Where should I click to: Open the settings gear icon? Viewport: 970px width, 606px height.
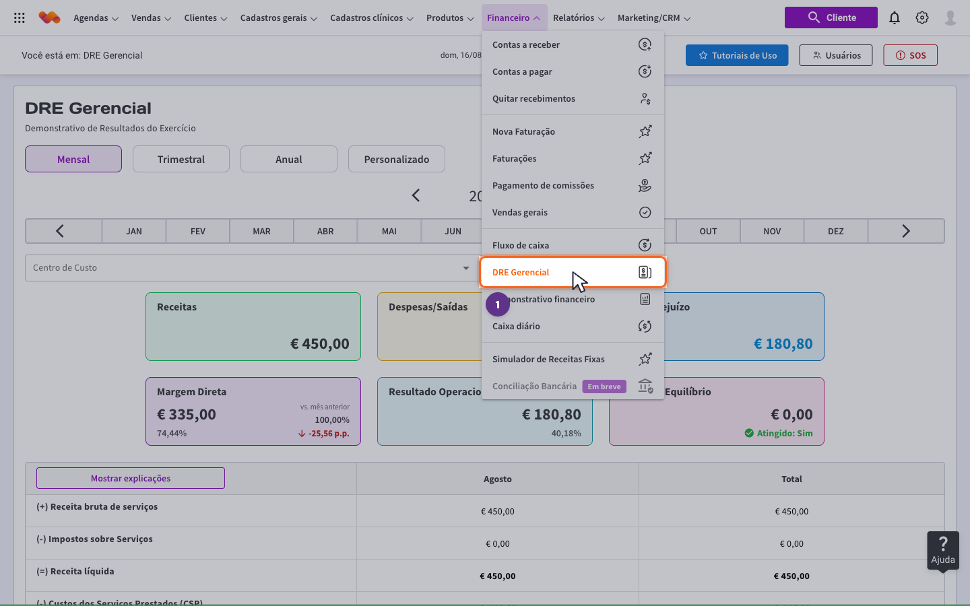click(x=922, y=18)
